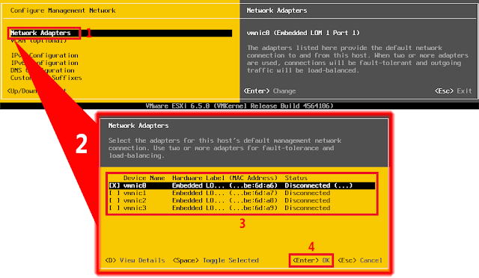Click <Enter> Change in right panel
479x278 pixels.
[269, 91]
